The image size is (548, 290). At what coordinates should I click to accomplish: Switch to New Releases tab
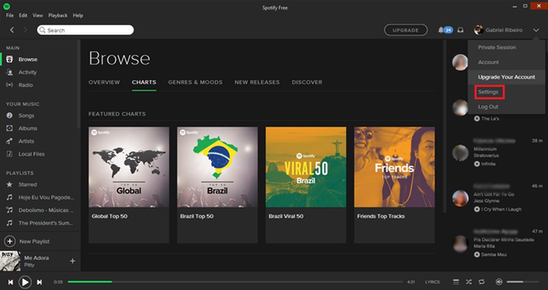[x=257, y=82]
